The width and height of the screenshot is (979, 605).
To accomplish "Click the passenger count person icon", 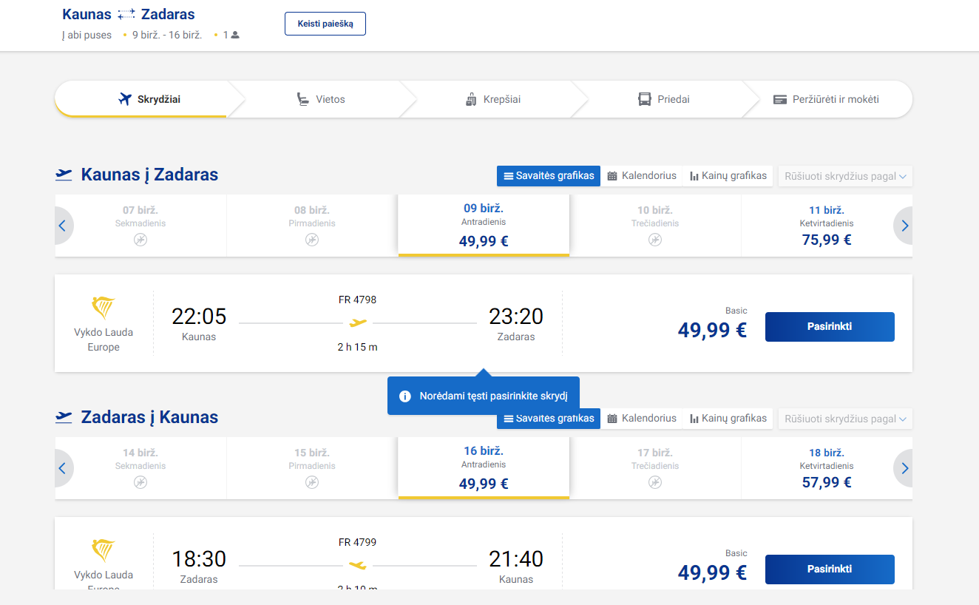I will (x=235, y=35).
